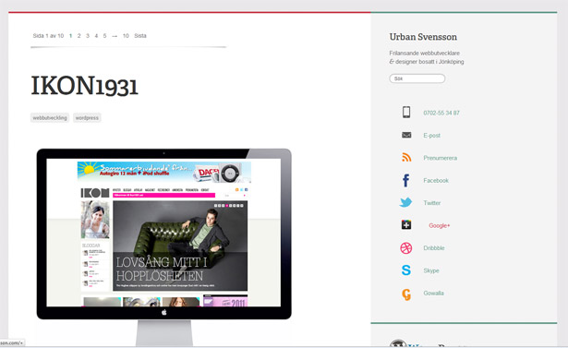Open the Gowalla text link
The height and width of the screenshot is (348, 568).
click(x=433, y=293)
